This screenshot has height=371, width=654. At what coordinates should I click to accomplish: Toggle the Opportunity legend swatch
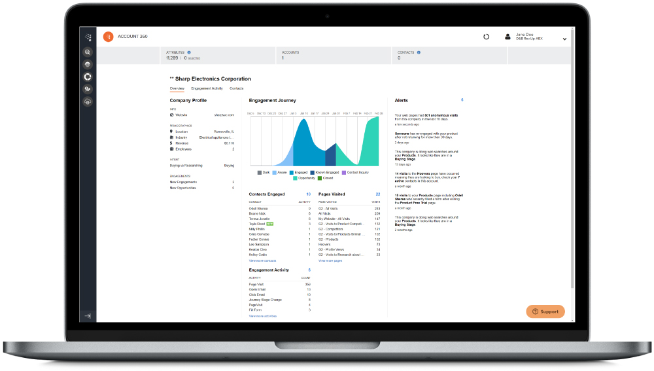click(x=296, y=178)
